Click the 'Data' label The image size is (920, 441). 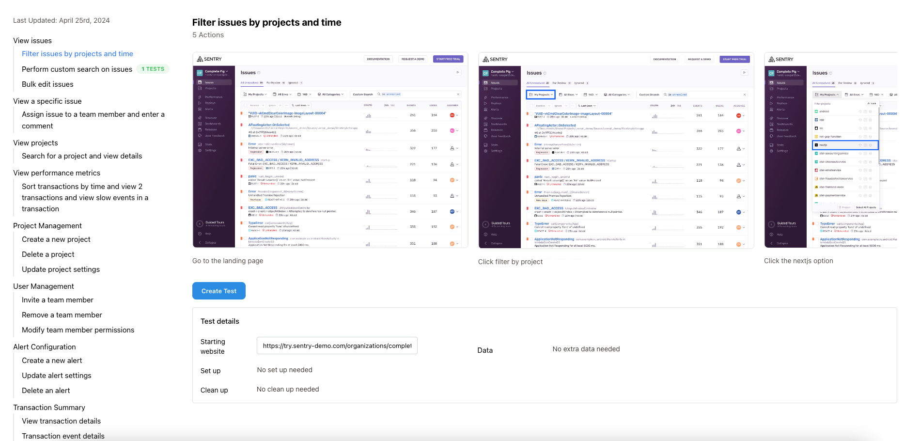tap(485, 350)
